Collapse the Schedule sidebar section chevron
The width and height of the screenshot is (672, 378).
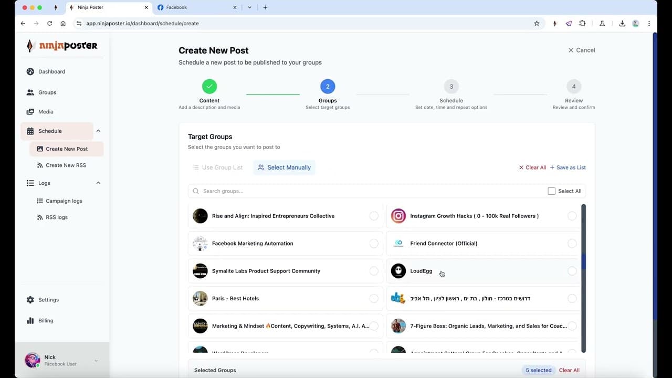pyautogui.click(x=98, y=131)
